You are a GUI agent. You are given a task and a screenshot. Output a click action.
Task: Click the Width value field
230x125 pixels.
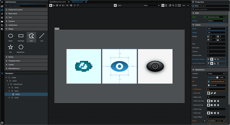(x=216, y=29)
